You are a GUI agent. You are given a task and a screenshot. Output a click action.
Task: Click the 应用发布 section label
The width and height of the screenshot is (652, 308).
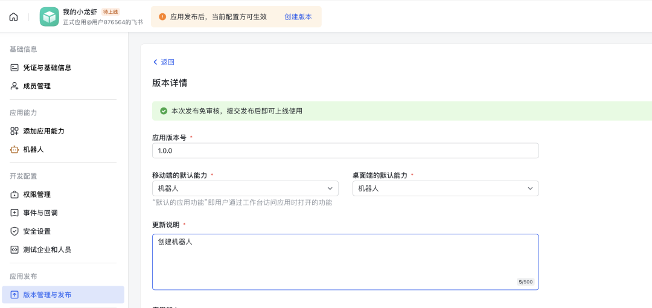(x=24, y=277)
